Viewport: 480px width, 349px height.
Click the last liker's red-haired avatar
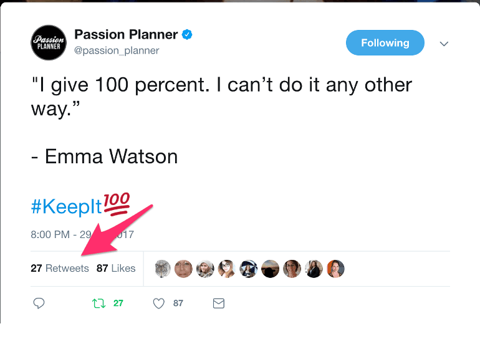coord(335,269)
